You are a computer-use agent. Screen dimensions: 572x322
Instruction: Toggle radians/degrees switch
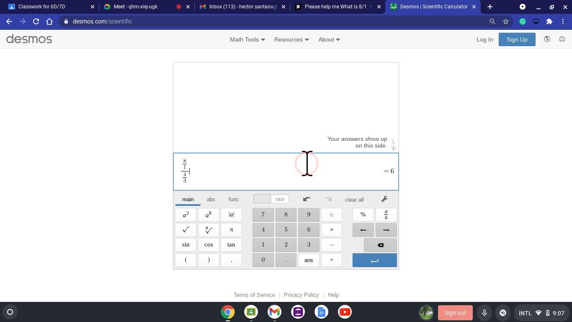(x=271, y=199)
